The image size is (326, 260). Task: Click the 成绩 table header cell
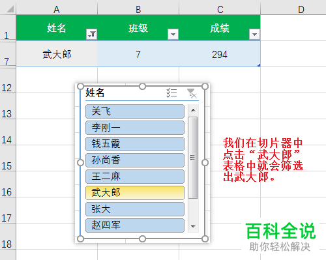(220, 28)
